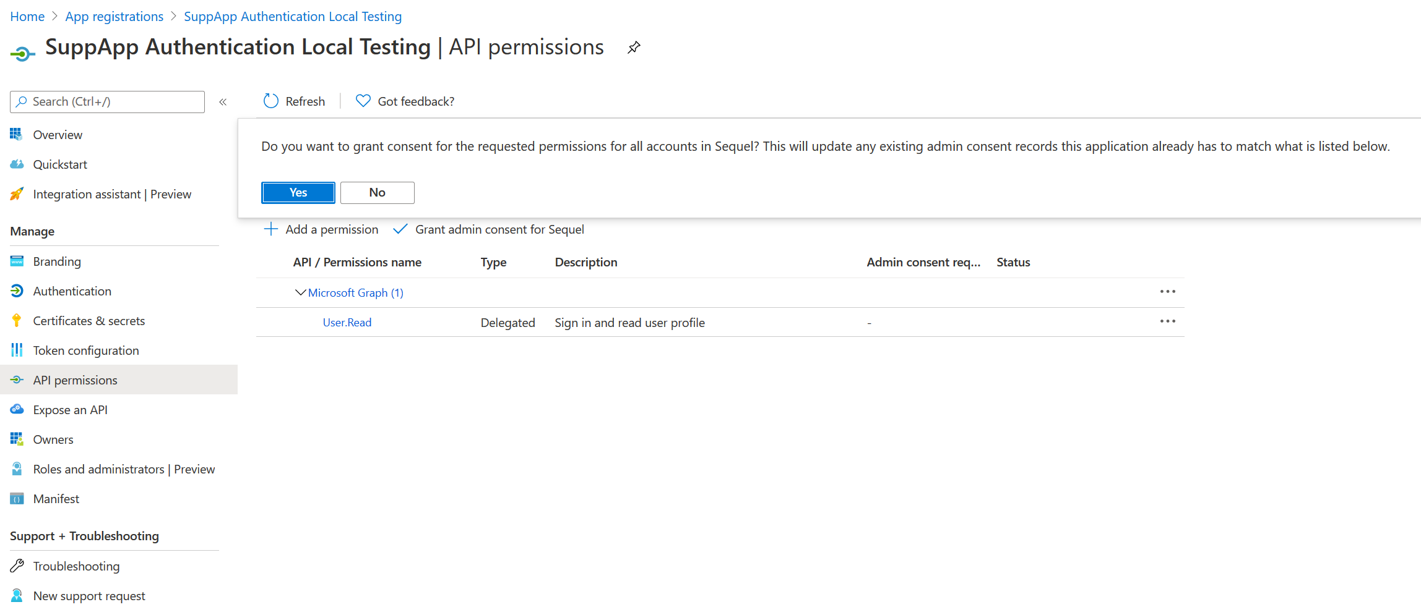This screenshot has height=615, width=1421.
Task: Click the Troubleshooting wrench icon
Action: tap(17, 566)
